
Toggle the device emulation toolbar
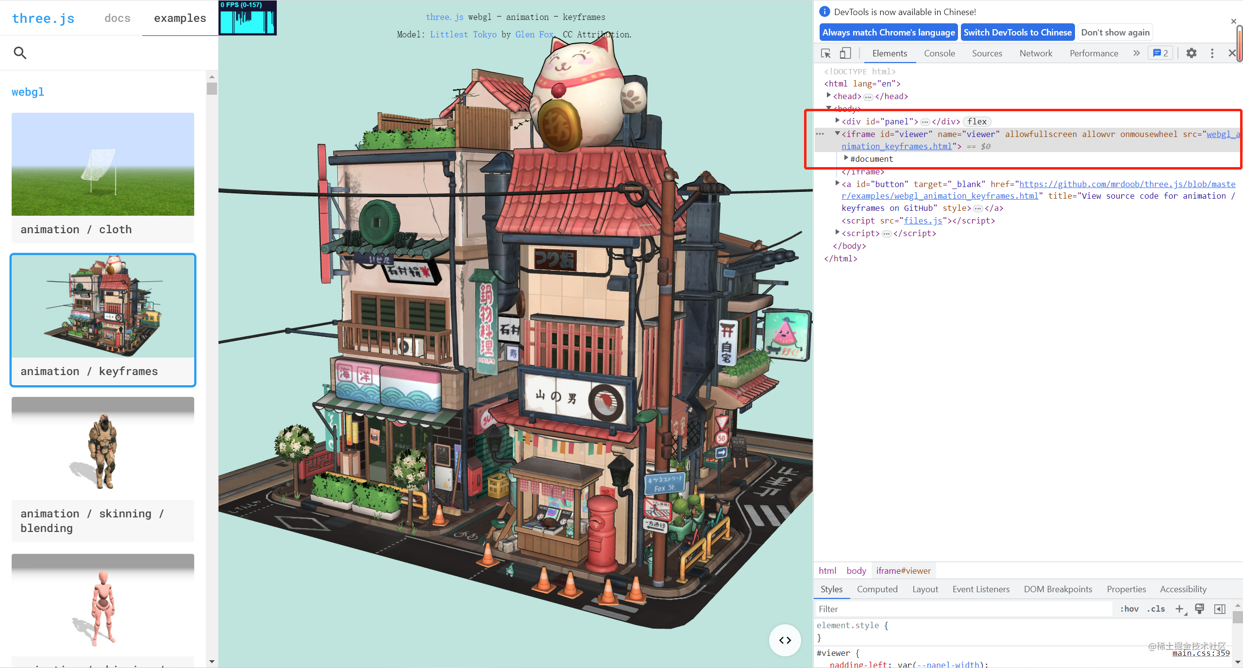[x=845, y=53]
